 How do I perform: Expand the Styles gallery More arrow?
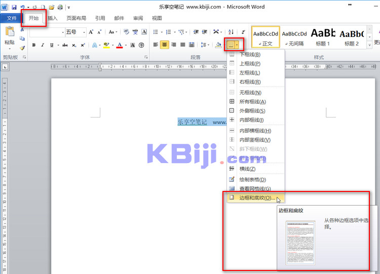click(369, 45)
